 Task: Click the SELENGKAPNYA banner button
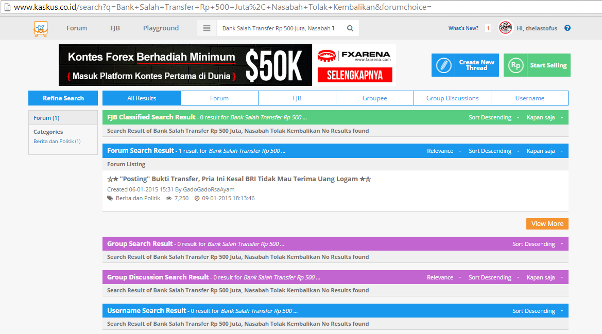(355, 75)
